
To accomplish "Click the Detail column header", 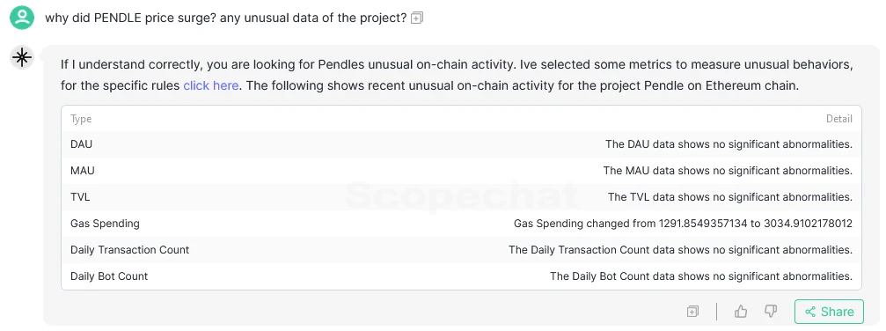I will pyautogui.click(x=839, y=119).
